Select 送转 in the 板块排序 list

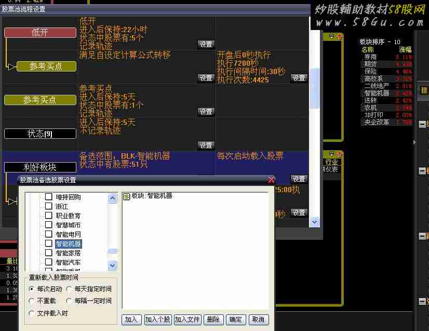point(386,100)
